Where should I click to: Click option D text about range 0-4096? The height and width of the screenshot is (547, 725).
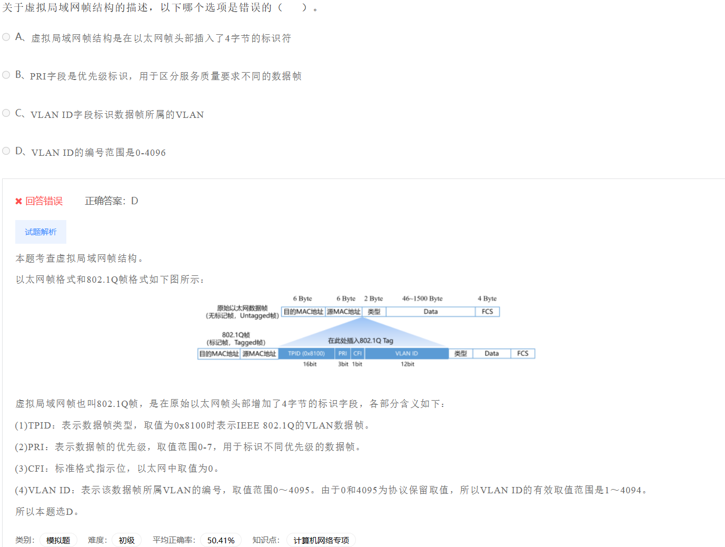[x=98, y=153]
